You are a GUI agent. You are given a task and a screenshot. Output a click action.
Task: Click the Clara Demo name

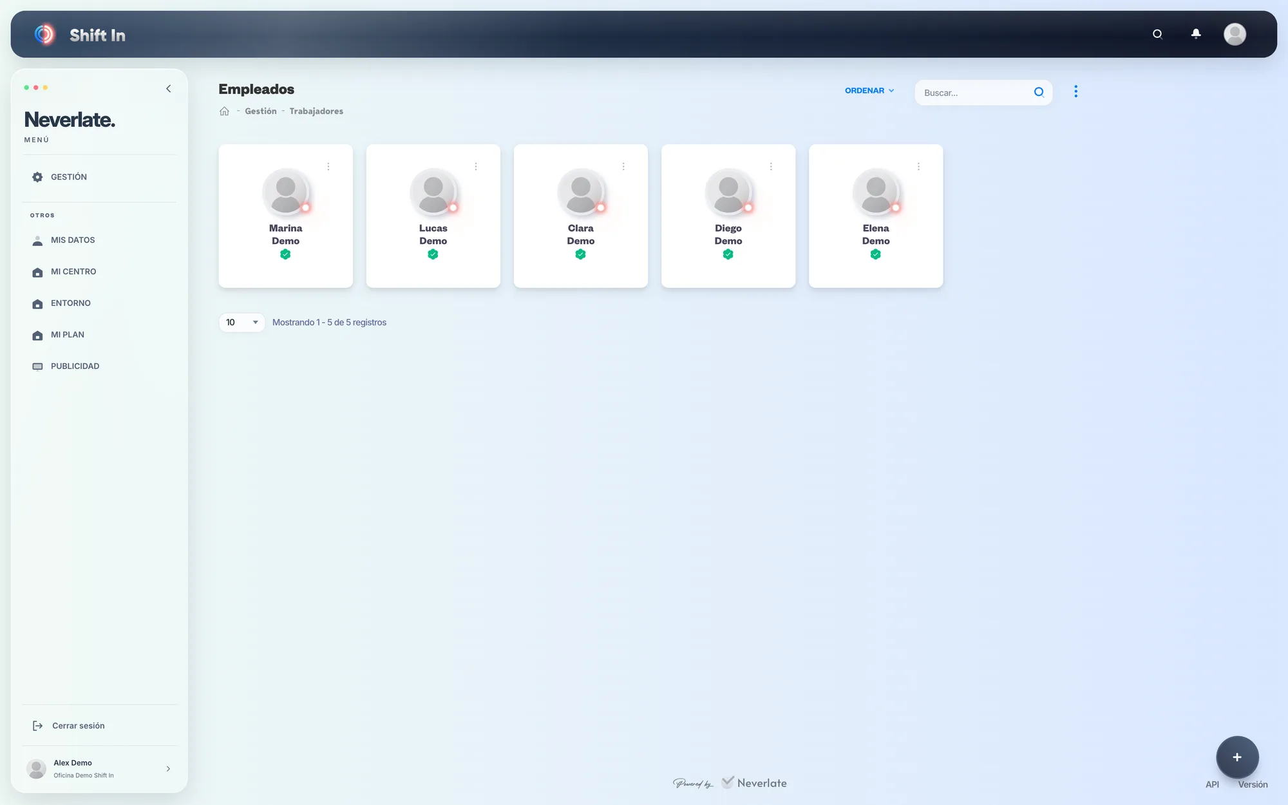click(580, 234)
